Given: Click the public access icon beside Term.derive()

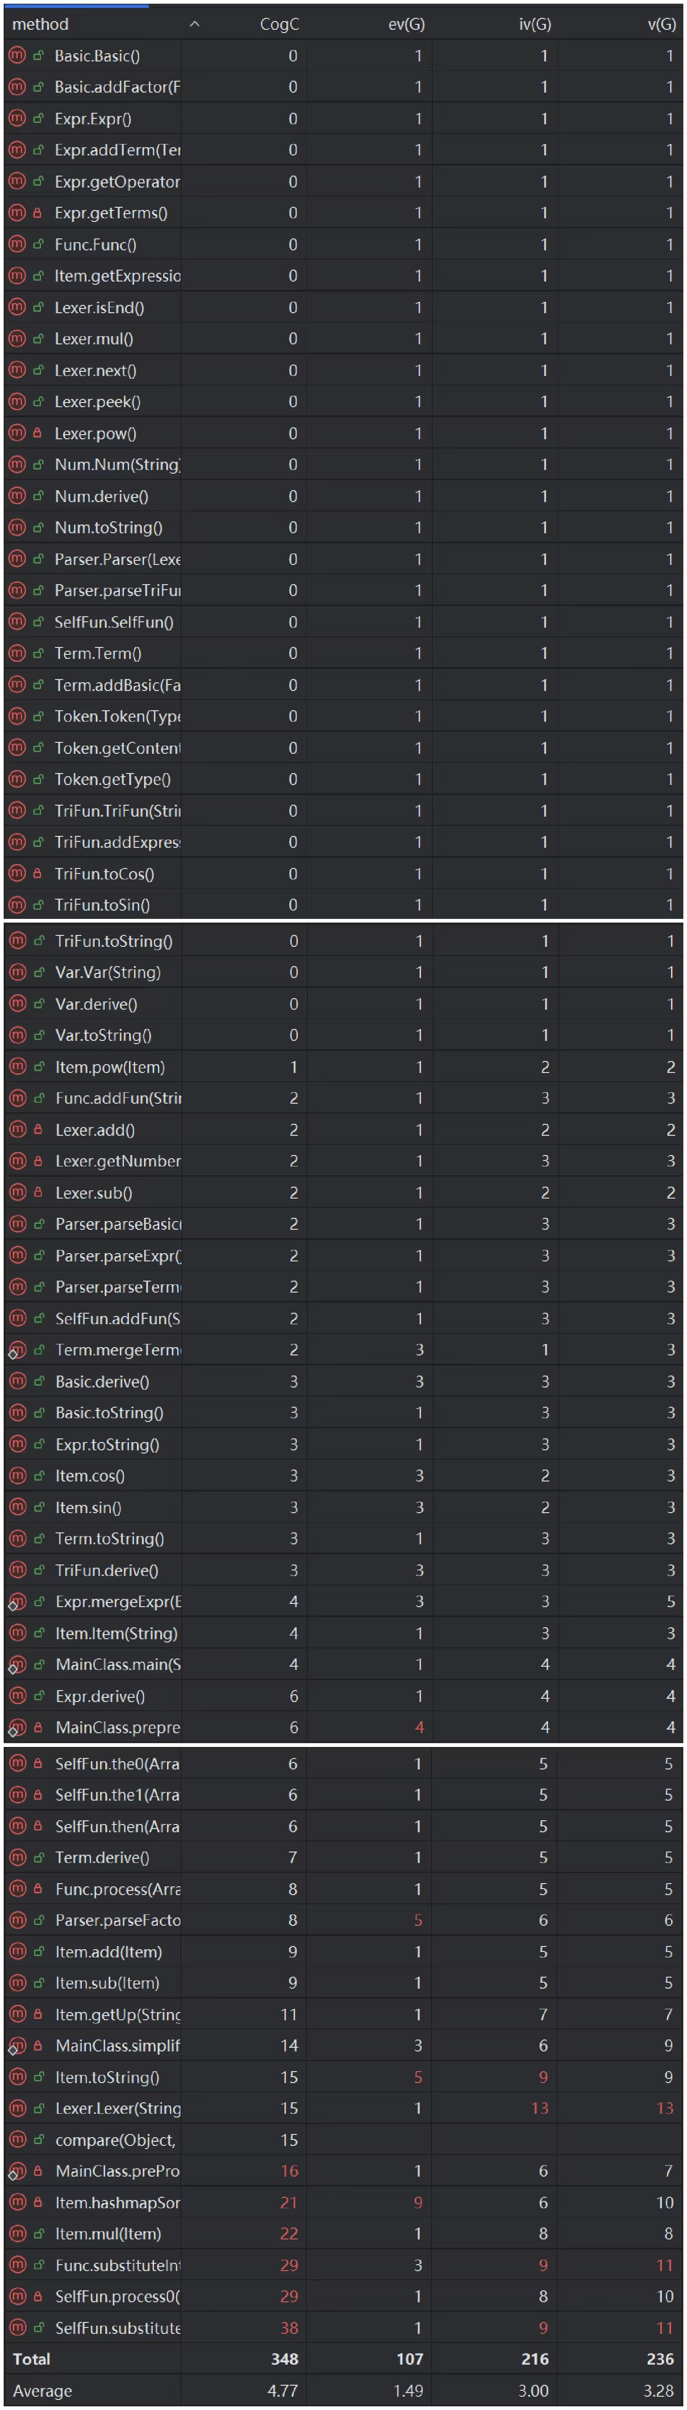Looking at the screenshot, I should [x=38, y=1857].
